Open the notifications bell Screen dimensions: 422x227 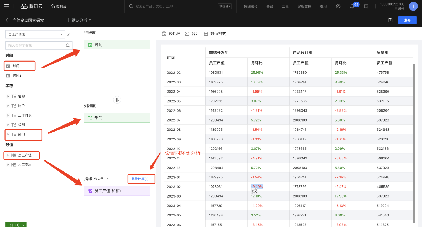[x=352, y=7]
